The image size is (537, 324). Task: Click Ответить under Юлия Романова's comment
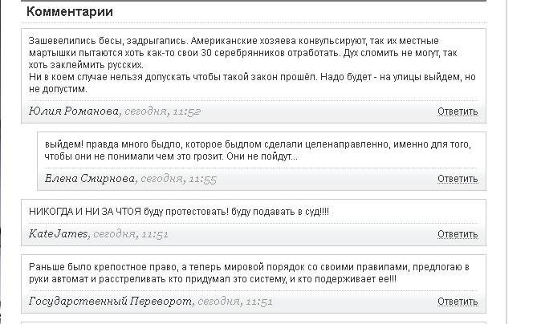458,111
